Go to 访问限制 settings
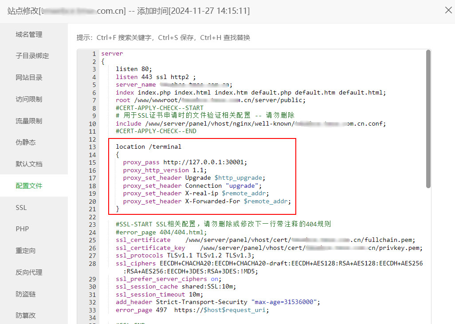 pos(29,99)
